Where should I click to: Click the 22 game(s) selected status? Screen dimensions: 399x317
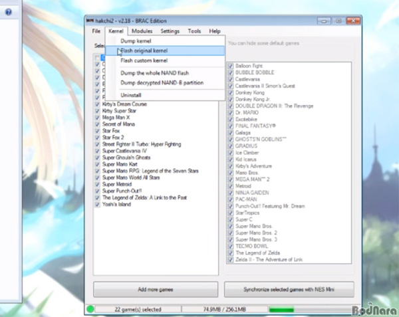click(x=138, y=310)
